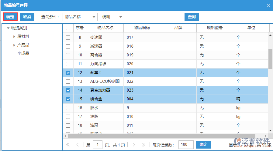273x151 pixels.
Task: Click the 真空加力器 name cell
Action: [105, 90]
